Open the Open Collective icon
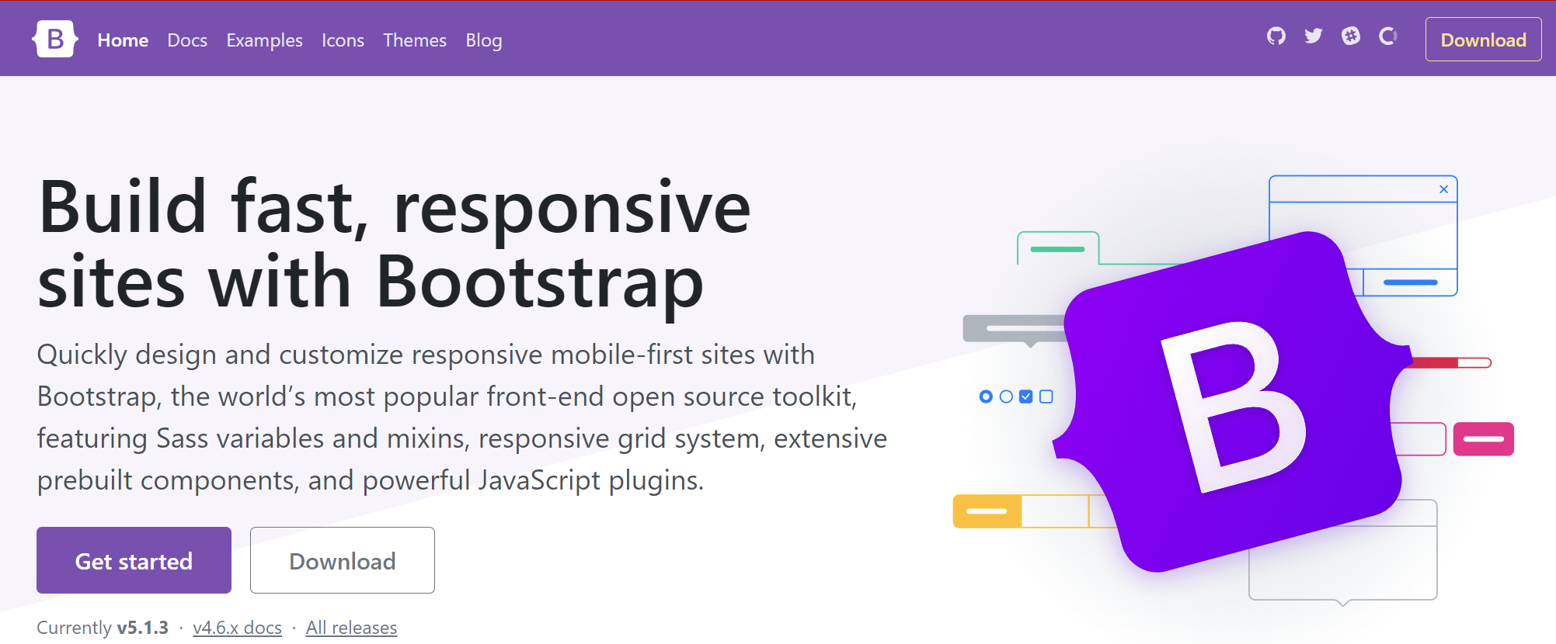Image resolution: width=1556 pixels, height=644 pixels. pos(1388,36)
